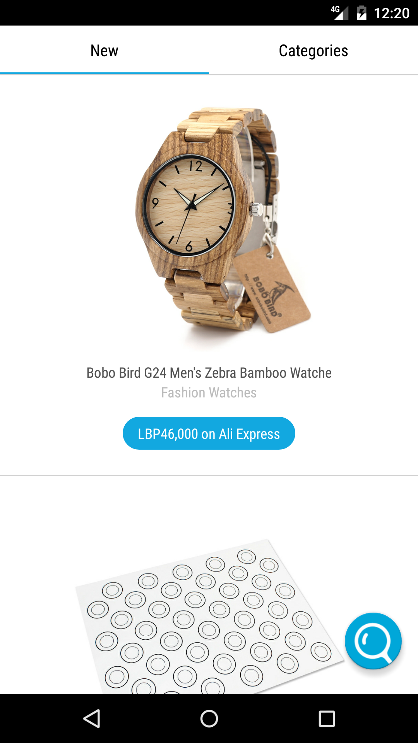The width and height of the screenshot is (418, 743).
Task: Open the Fashion Watches category link
Action: (209, 392)
